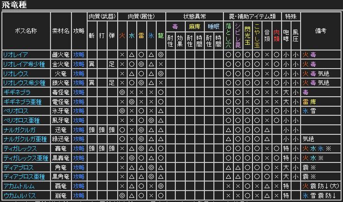Open the ナルガクルガ亜種 link
This screenshot has height=202, width=343.
(25, 139)
